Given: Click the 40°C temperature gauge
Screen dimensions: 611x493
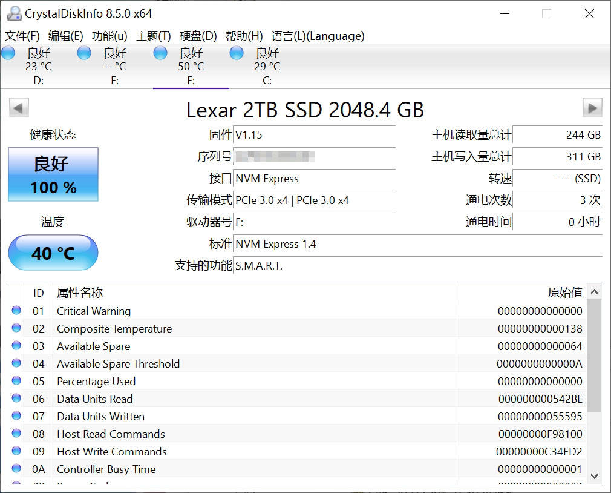Looking at the screenshot, I should (53, 253).
